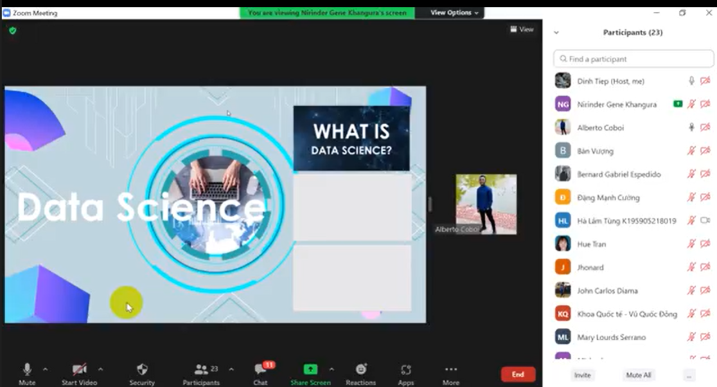Expand the audio options arrow beside Mute
Image resolution: width=717 pixels, height=387 pixels.
point(46,370)
